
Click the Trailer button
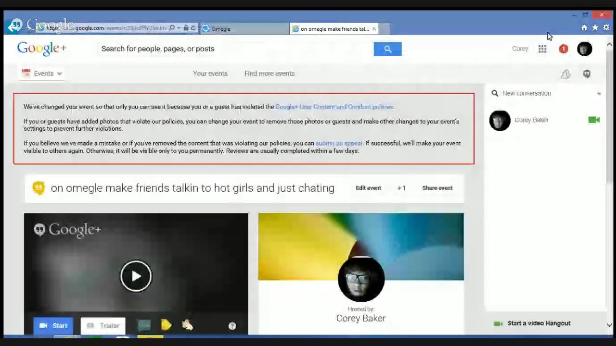103,326
